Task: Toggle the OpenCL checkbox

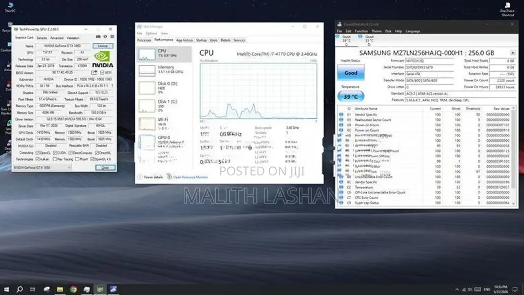Action: (x=37, y=153)
